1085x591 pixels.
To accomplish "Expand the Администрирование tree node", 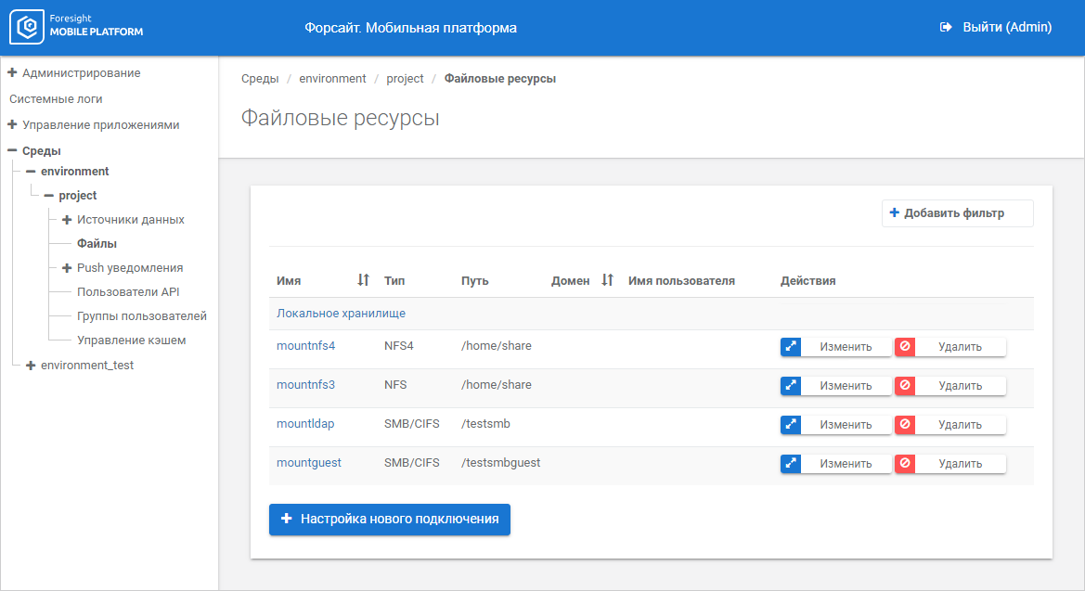I will [x=13, y=72].
